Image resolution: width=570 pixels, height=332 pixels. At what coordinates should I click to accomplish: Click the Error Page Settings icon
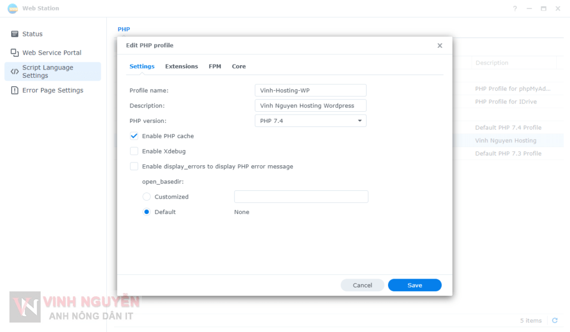pos(15,91)
